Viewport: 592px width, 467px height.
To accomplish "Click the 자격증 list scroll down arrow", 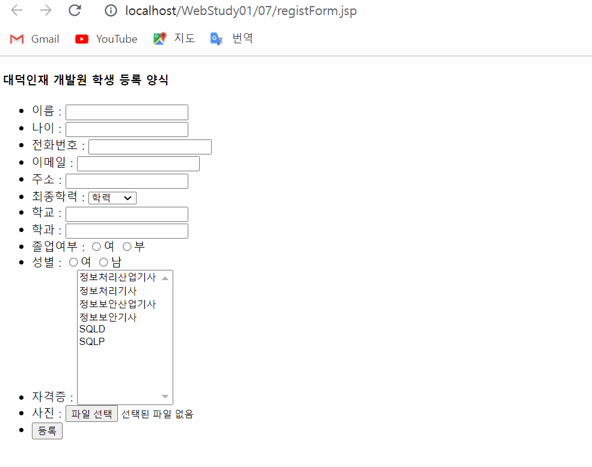I will (x=165, y=397).
